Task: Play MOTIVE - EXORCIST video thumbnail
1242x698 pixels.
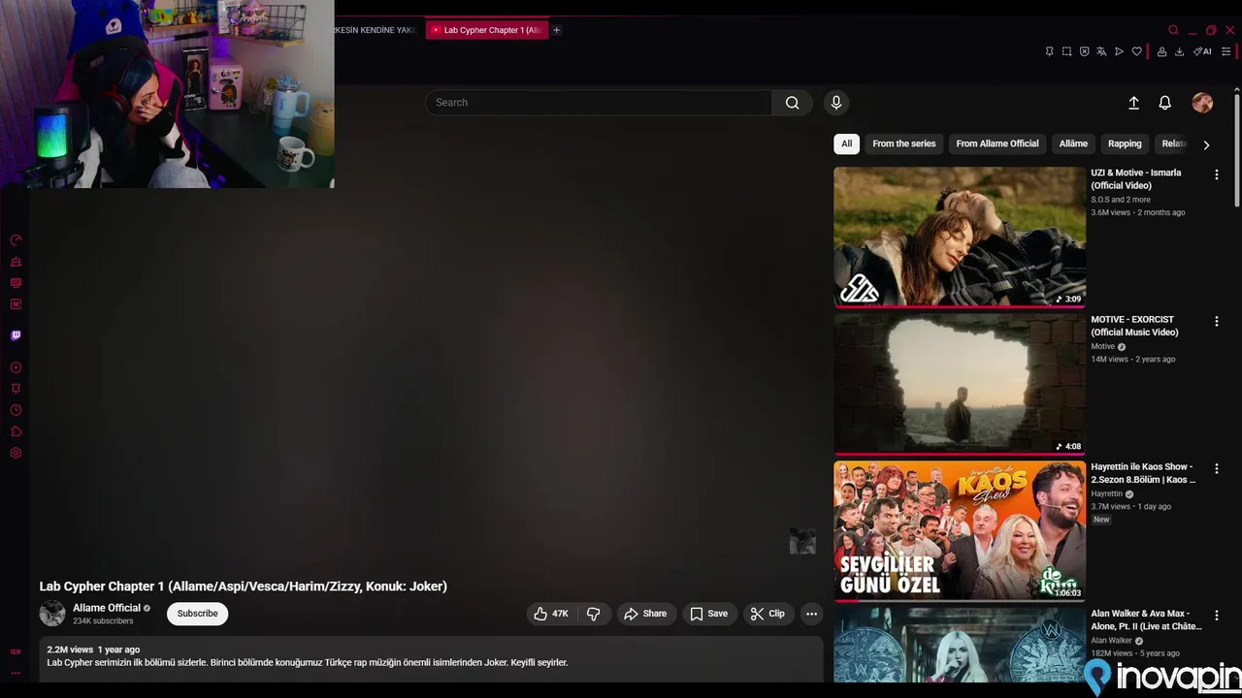Action: click(x=960, y=384)
